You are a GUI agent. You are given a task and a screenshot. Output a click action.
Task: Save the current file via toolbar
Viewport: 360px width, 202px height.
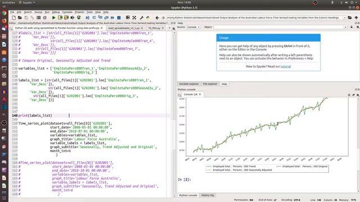coord(26,17)
